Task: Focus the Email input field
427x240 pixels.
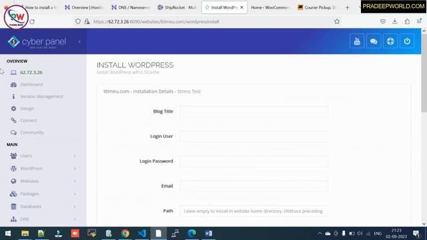Action: (254, 186)
